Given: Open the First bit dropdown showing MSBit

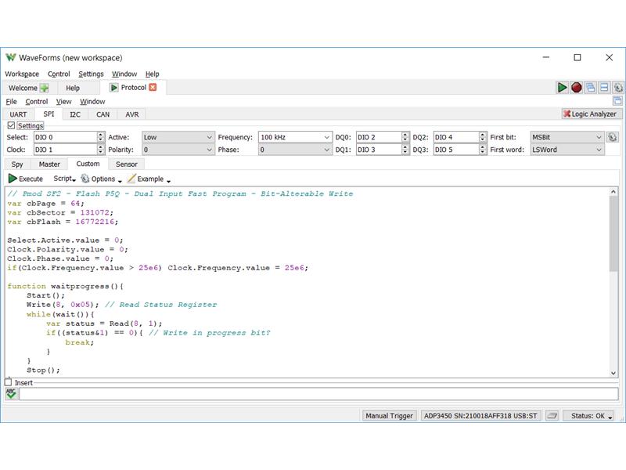Looking at the screenshot, I should tap(567, 137).
